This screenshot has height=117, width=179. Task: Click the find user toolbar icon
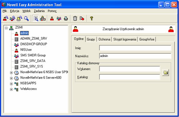point(6,19)
